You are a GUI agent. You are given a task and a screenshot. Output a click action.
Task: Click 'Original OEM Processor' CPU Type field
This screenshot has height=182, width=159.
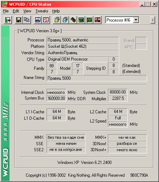pyautogui.click(x=77, y=59)
